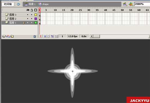This screenshot has height=103, width=150.
Task: Click the back arrow to exit symbol
Action: 18,4
